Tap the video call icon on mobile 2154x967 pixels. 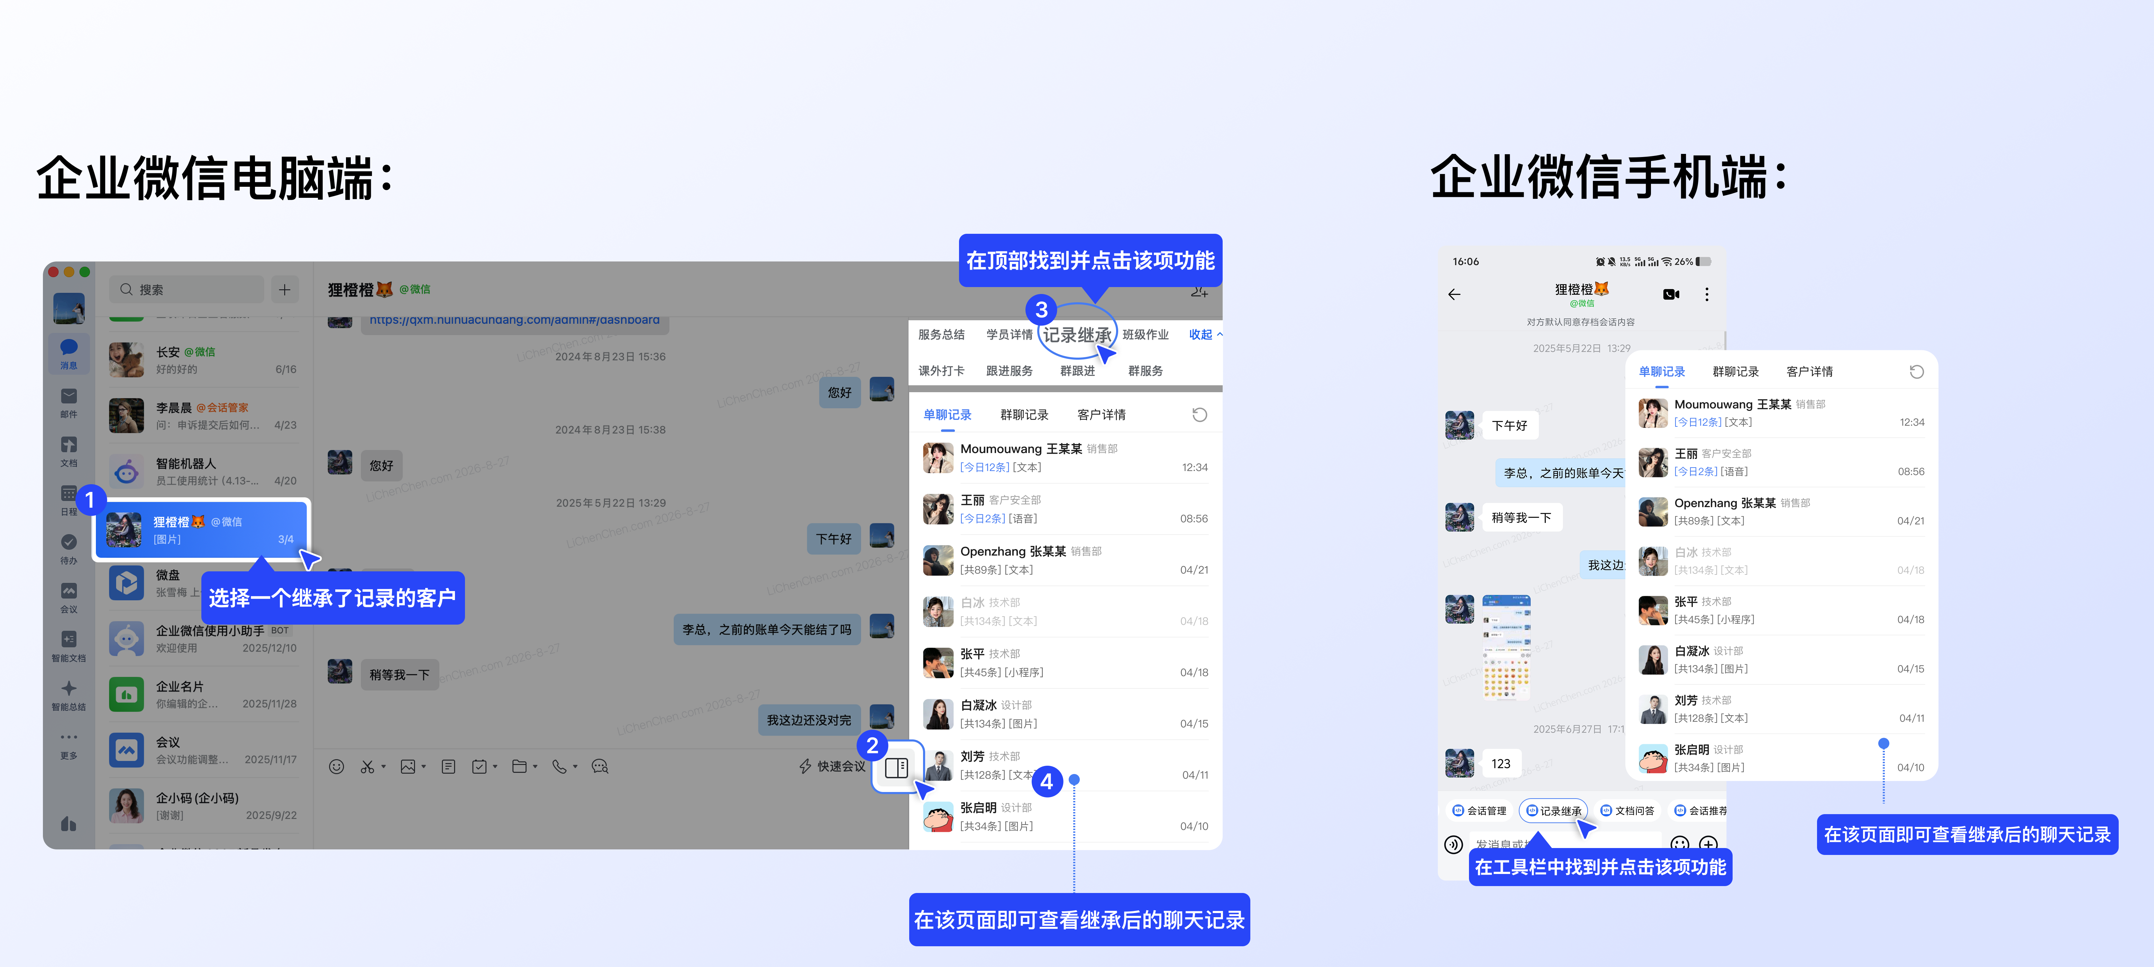(1671, 294)
